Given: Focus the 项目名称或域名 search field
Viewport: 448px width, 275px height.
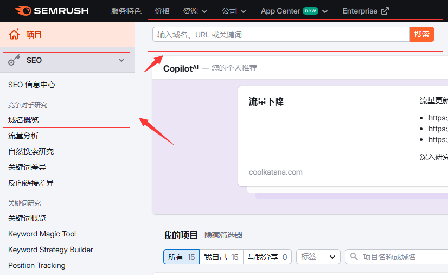Looking at the screenshot, I should tap(397, 257).
